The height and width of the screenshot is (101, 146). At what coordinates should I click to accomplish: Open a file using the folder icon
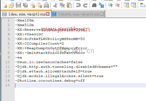pyautogui.click(x=11, y=5)
